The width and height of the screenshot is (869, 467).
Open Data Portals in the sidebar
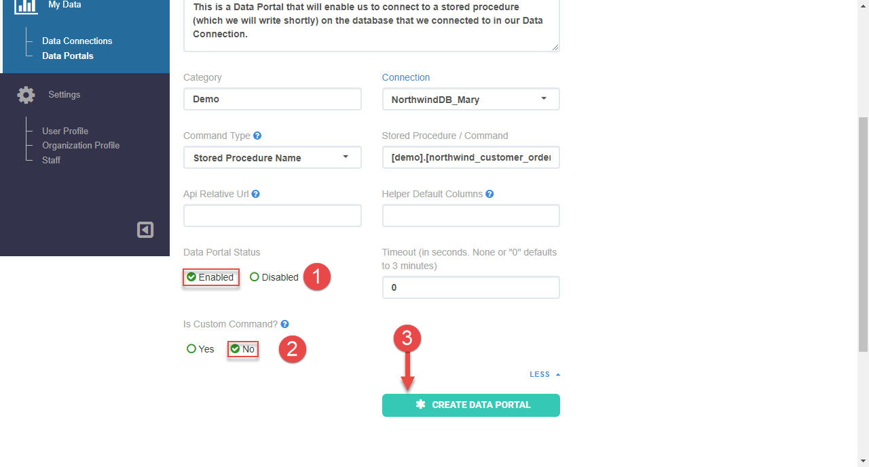tap(68, 56)
